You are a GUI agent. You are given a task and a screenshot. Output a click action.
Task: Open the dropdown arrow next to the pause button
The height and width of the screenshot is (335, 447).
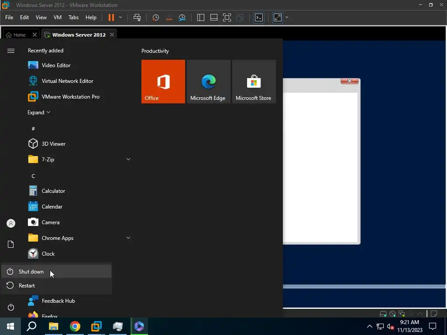[120, 17]
